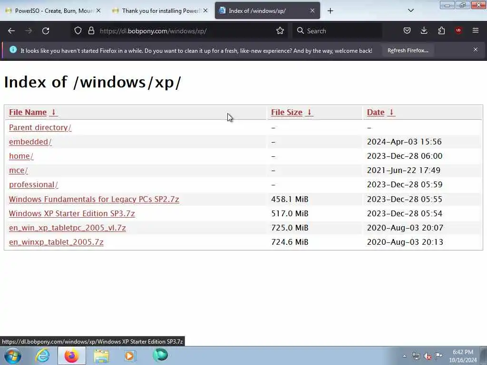Open the mce/ folder
The height and width of the screenshot is (365, 487).
click(19, 171)
